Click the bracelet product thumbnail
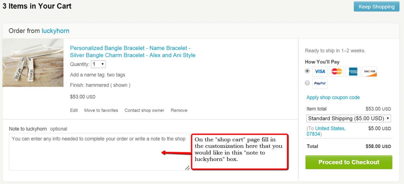Viewport: 404px width, 184px height. [33, 63]
